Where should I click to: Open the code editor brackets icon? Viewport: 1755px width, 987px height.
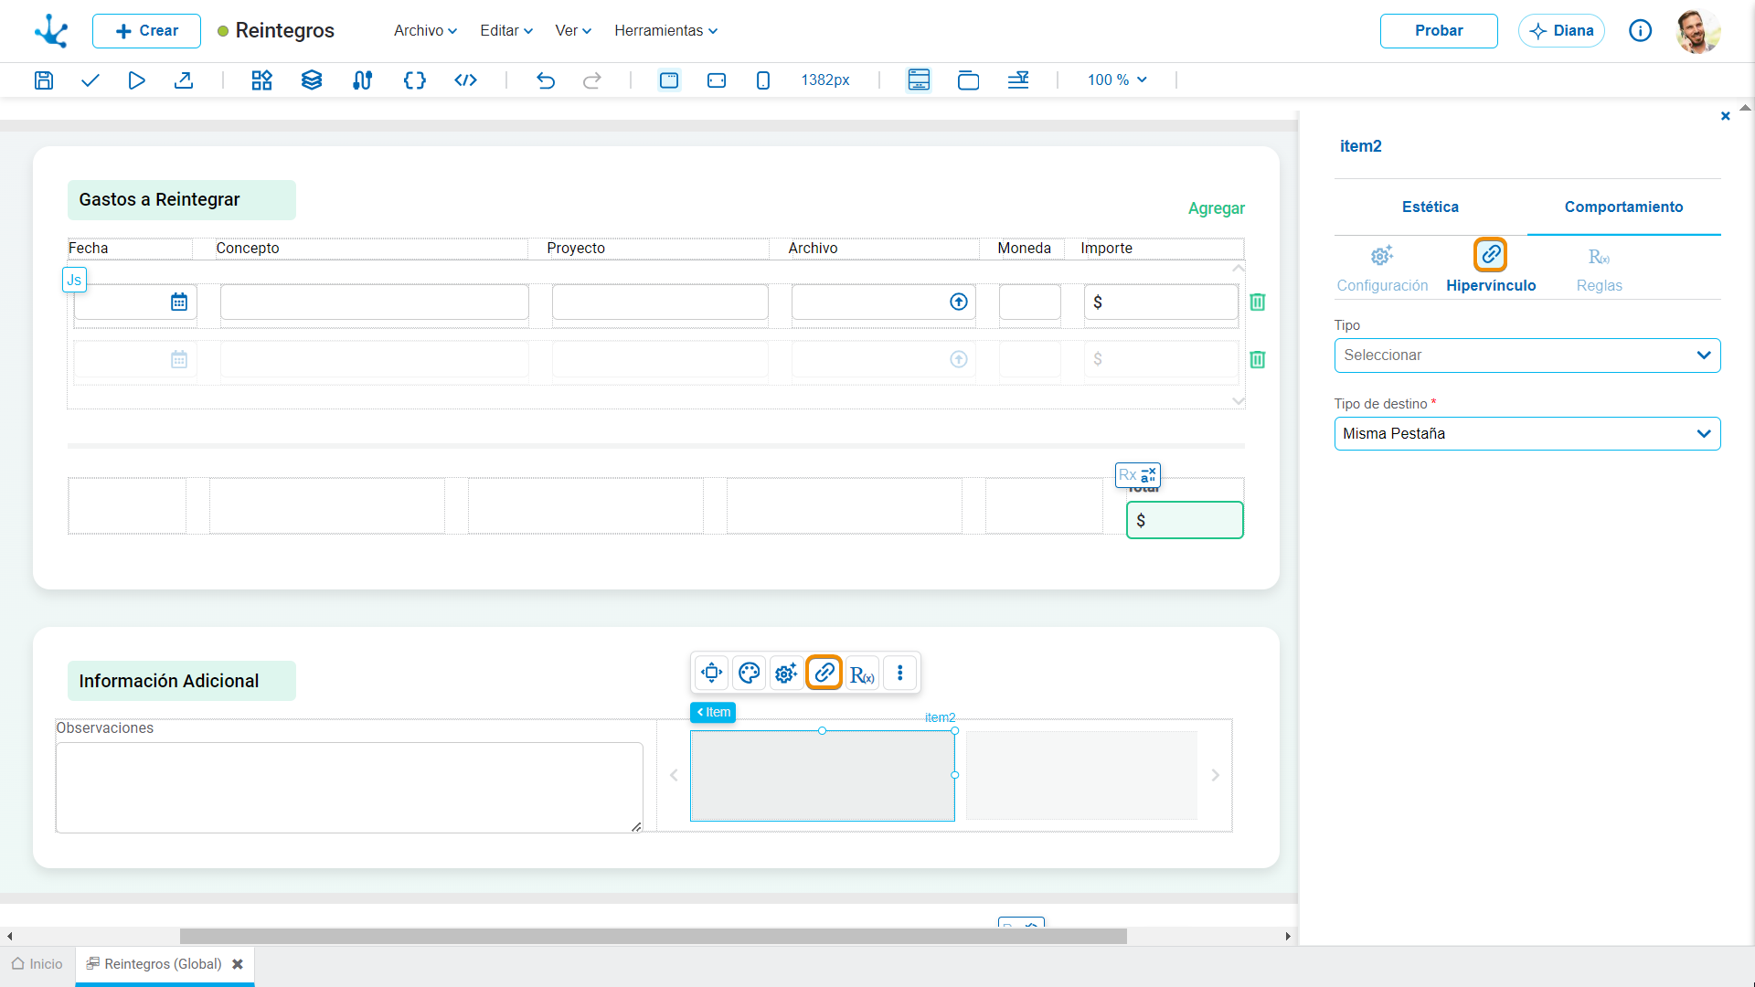coord(415,80)
